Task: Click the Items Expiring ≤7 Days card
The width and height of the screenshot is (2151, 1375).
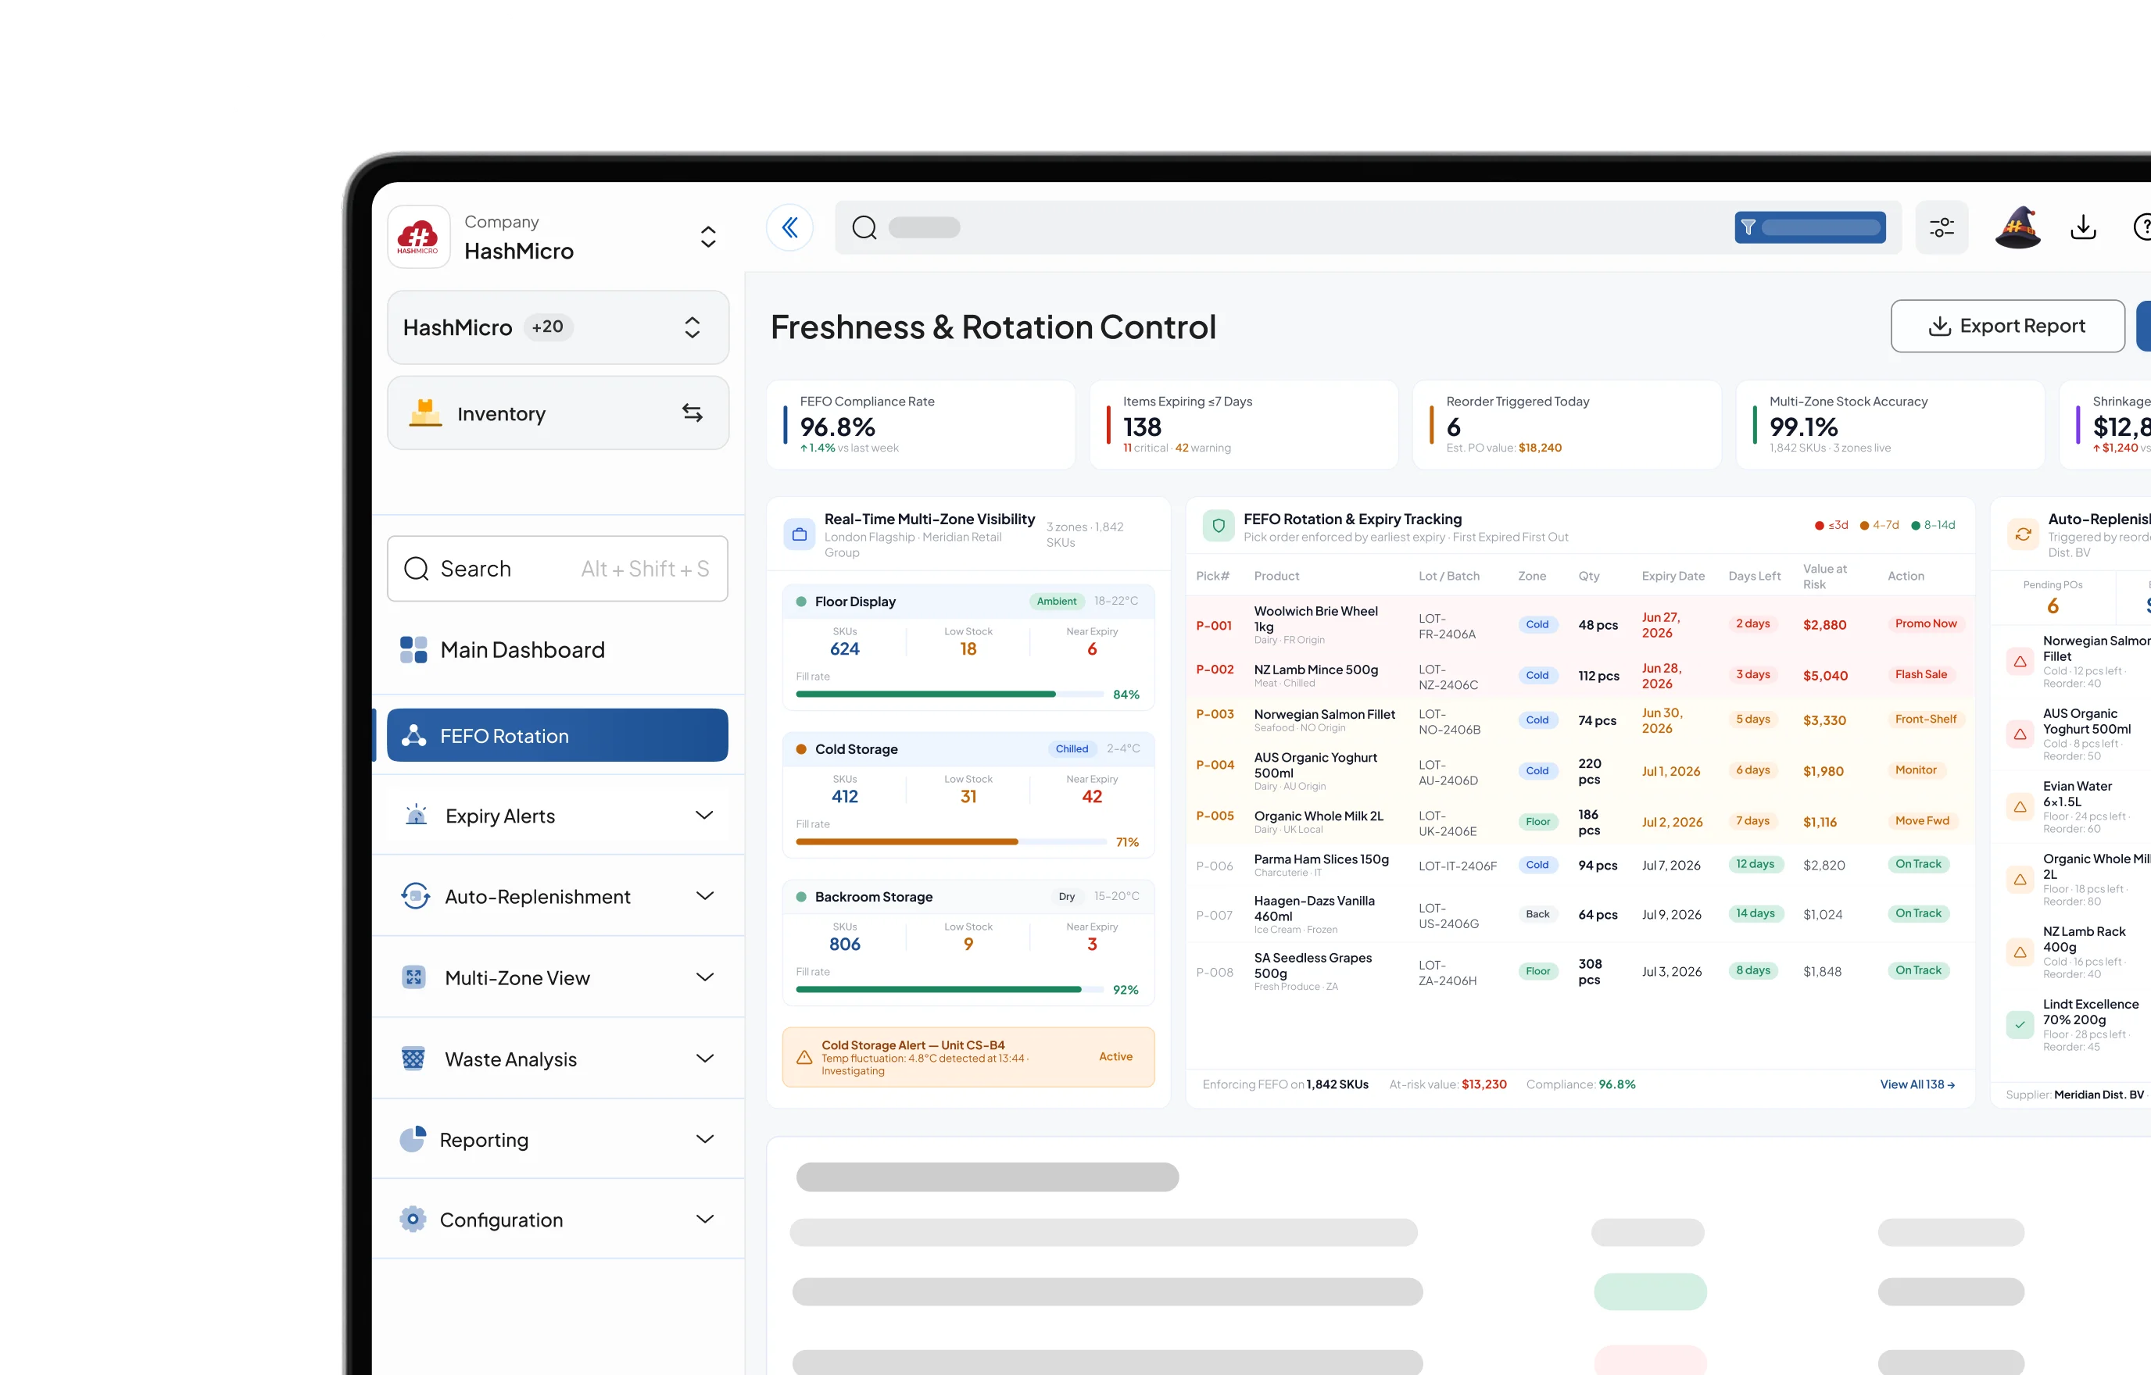Action: [1244, 425]
